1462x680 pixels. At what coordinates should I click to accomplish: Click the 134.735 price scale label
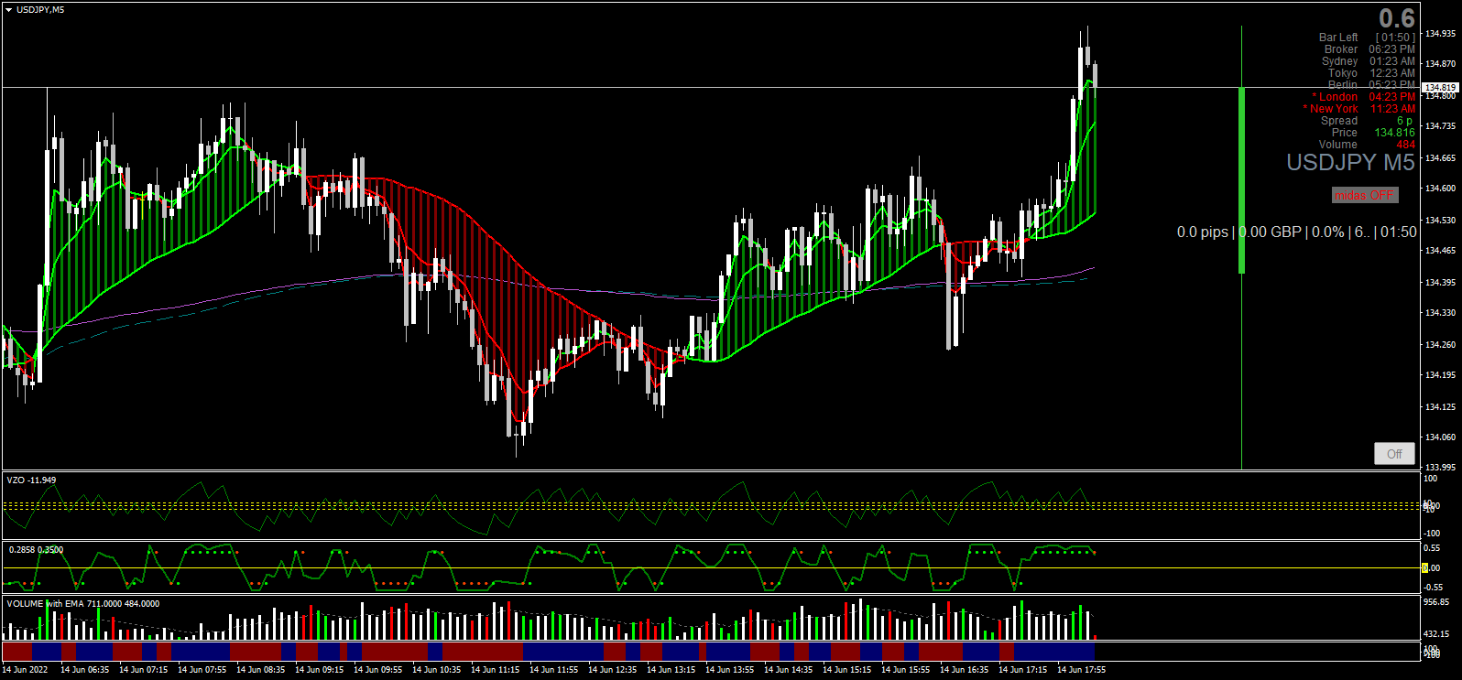coord(1441,126)
